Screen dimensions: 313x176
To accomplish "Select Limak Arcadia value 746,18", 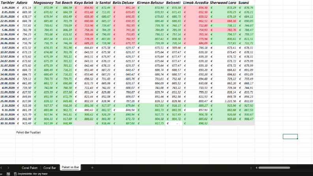I will [196, 48].
